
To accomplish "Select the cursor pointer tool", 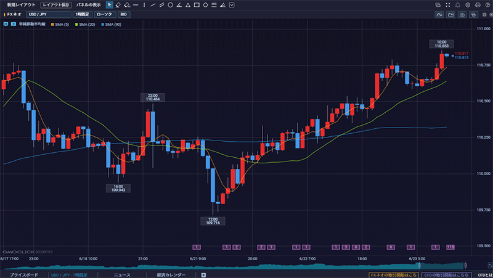I will pyautogui.click(x=110, y=4).
